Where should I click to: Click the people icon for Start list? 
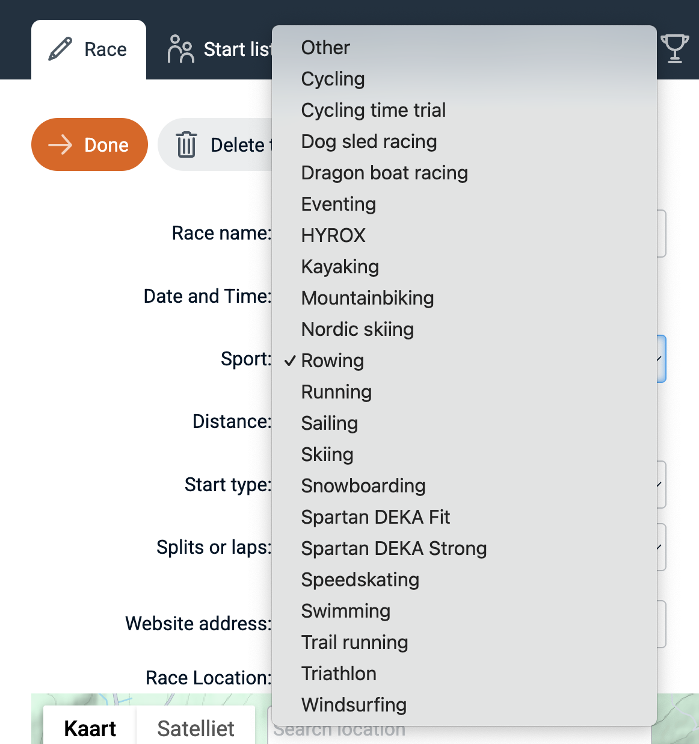pyautogui.click(x=180, y=49)
